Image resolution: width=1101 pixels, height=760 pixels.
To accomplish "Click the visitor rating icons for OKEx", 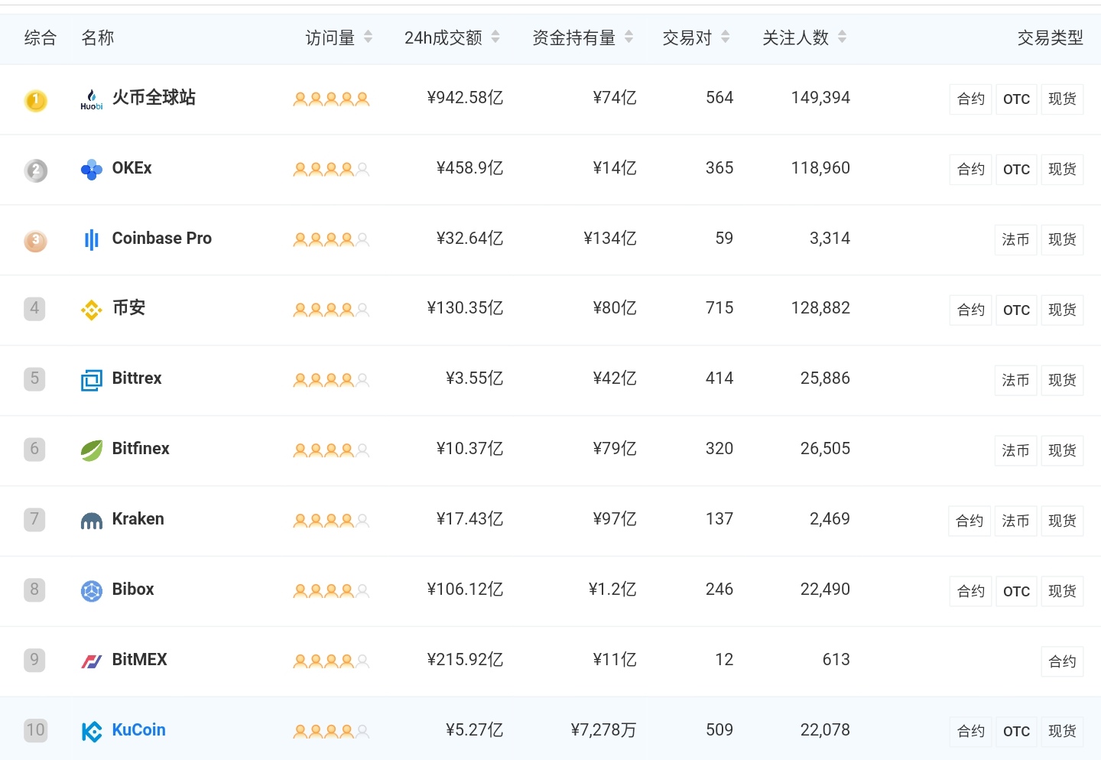I will click(x=332, y=169).
